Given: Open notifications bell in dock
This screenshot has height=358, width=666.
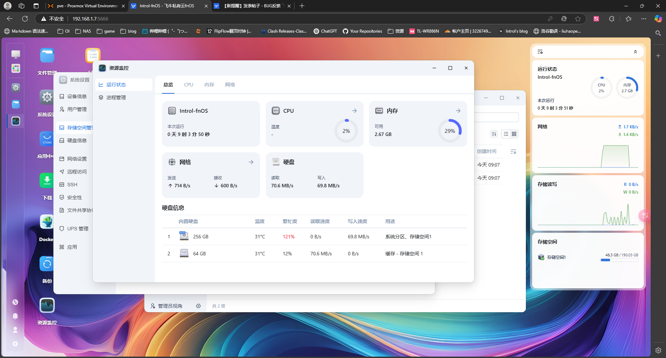Looking at the screenshot, I should coord(15,316).
